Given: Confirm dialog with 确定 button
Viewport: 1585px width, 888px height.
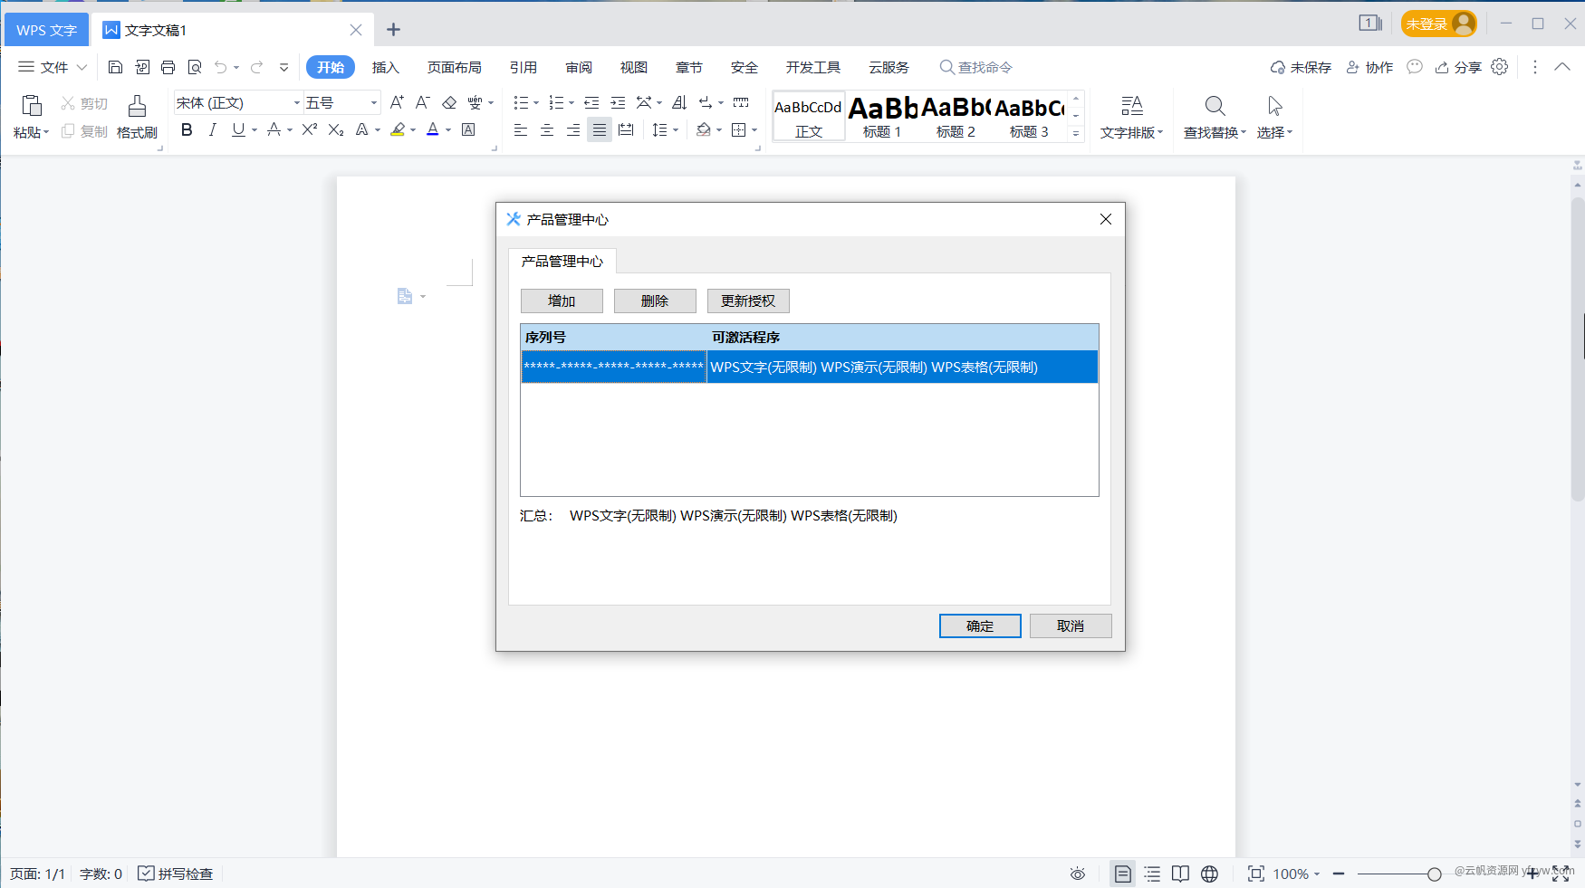Looking at the screenshot, I should tap(980, 625).
